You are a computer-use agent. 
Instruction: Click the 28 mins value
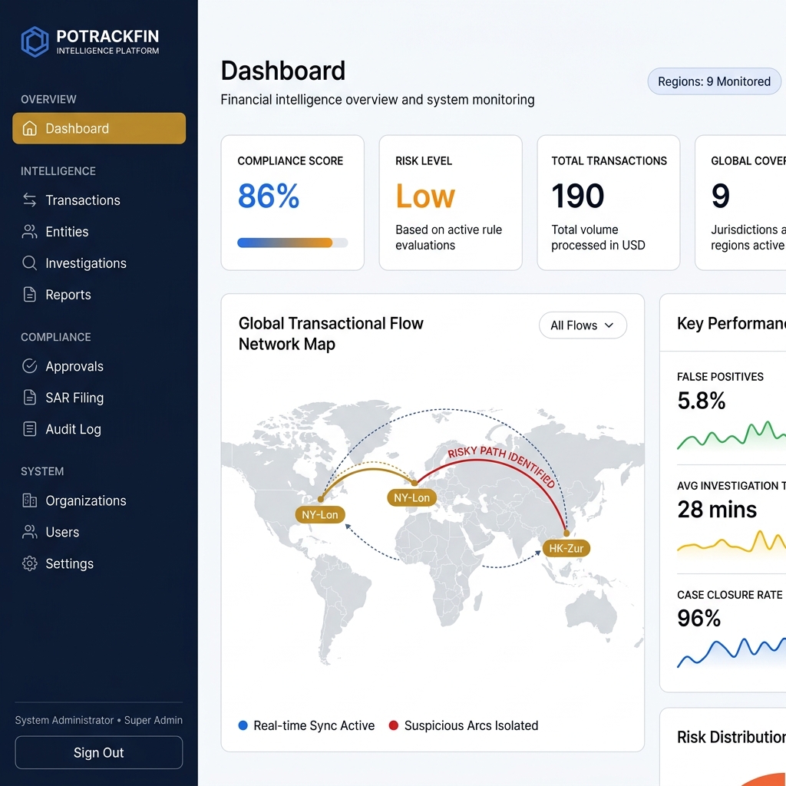[717, 510]
